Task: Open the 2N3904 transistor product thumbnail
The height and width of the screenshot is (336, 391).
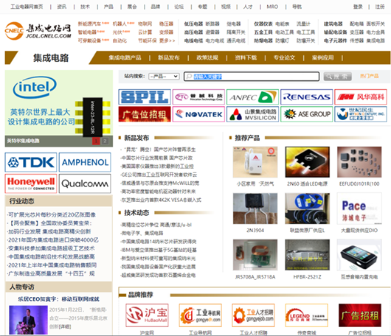Action: [x=255, y=209]
